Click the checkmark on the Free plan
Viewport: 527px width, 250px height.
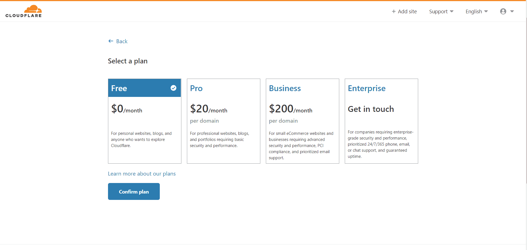[174, 88]
